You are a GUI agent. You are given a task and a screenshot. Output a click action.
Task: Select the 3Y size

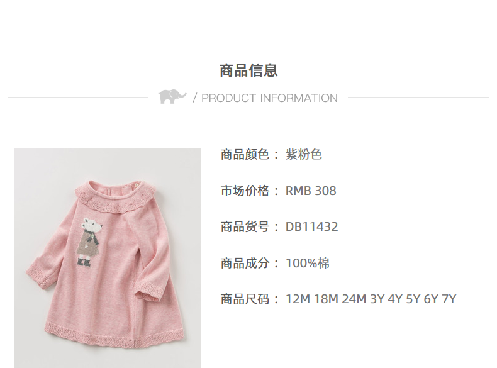[377, 299]
